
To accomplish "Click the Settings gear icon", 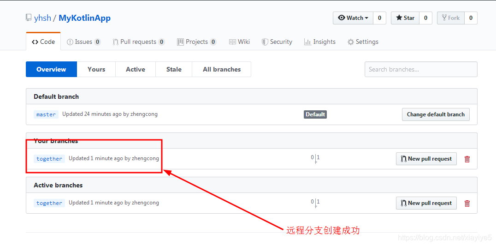I will [x=350, y=42].
